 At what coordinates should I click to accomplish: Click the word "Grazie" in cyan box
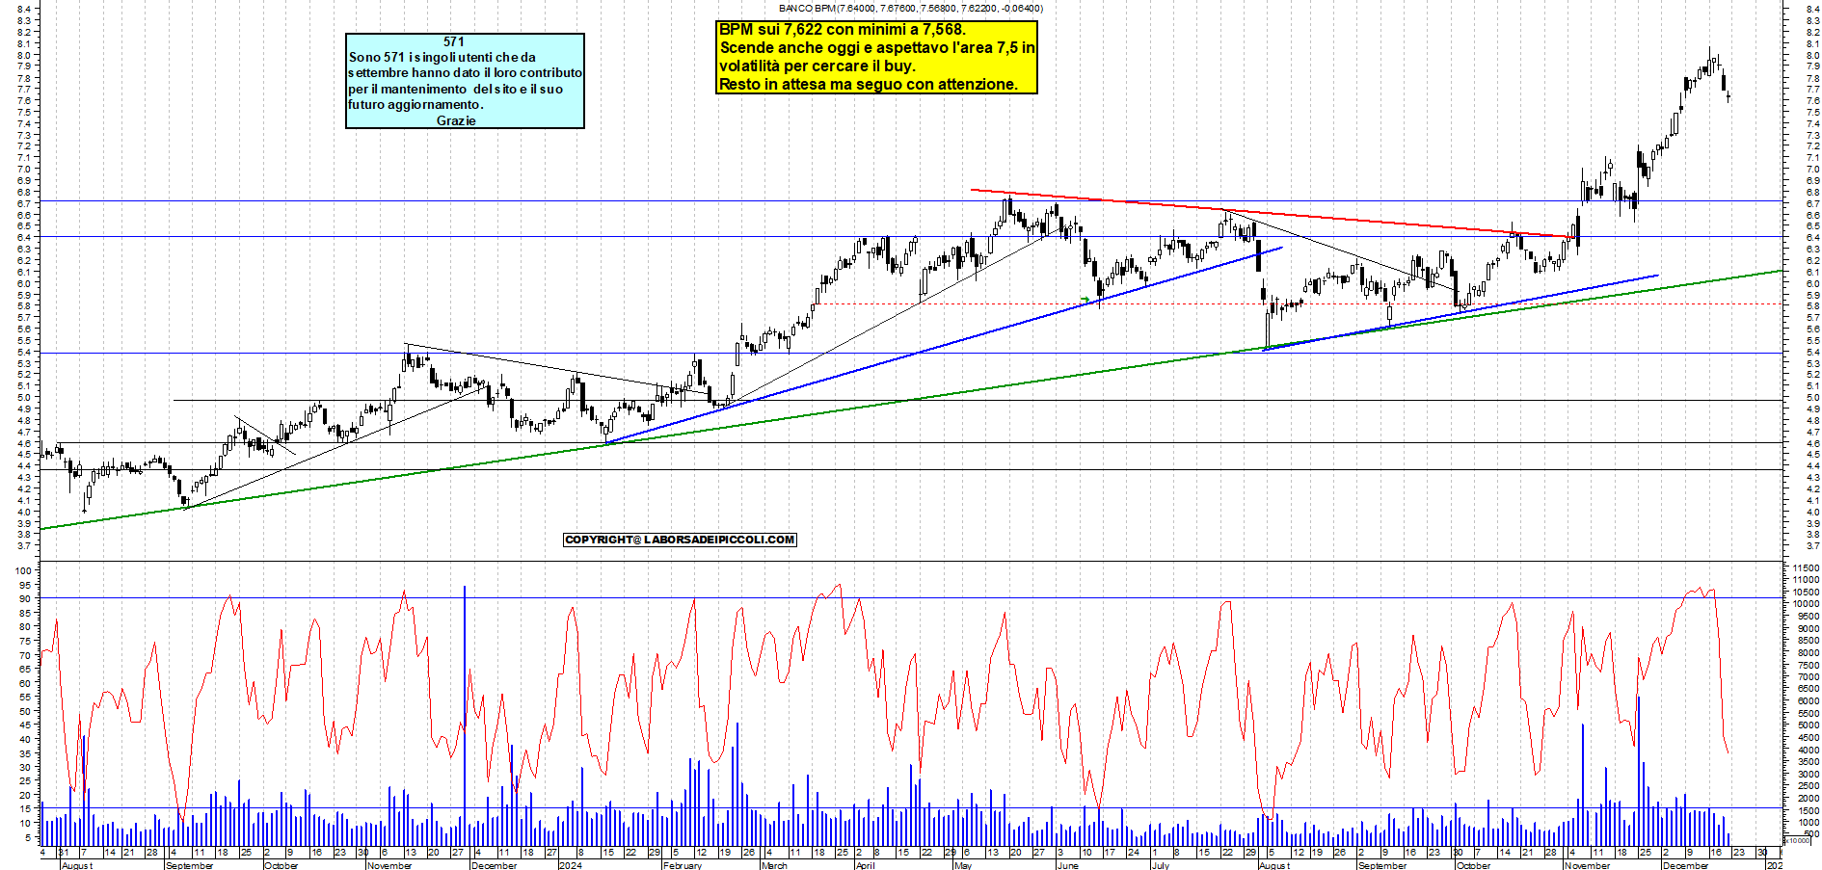[456, 120]
